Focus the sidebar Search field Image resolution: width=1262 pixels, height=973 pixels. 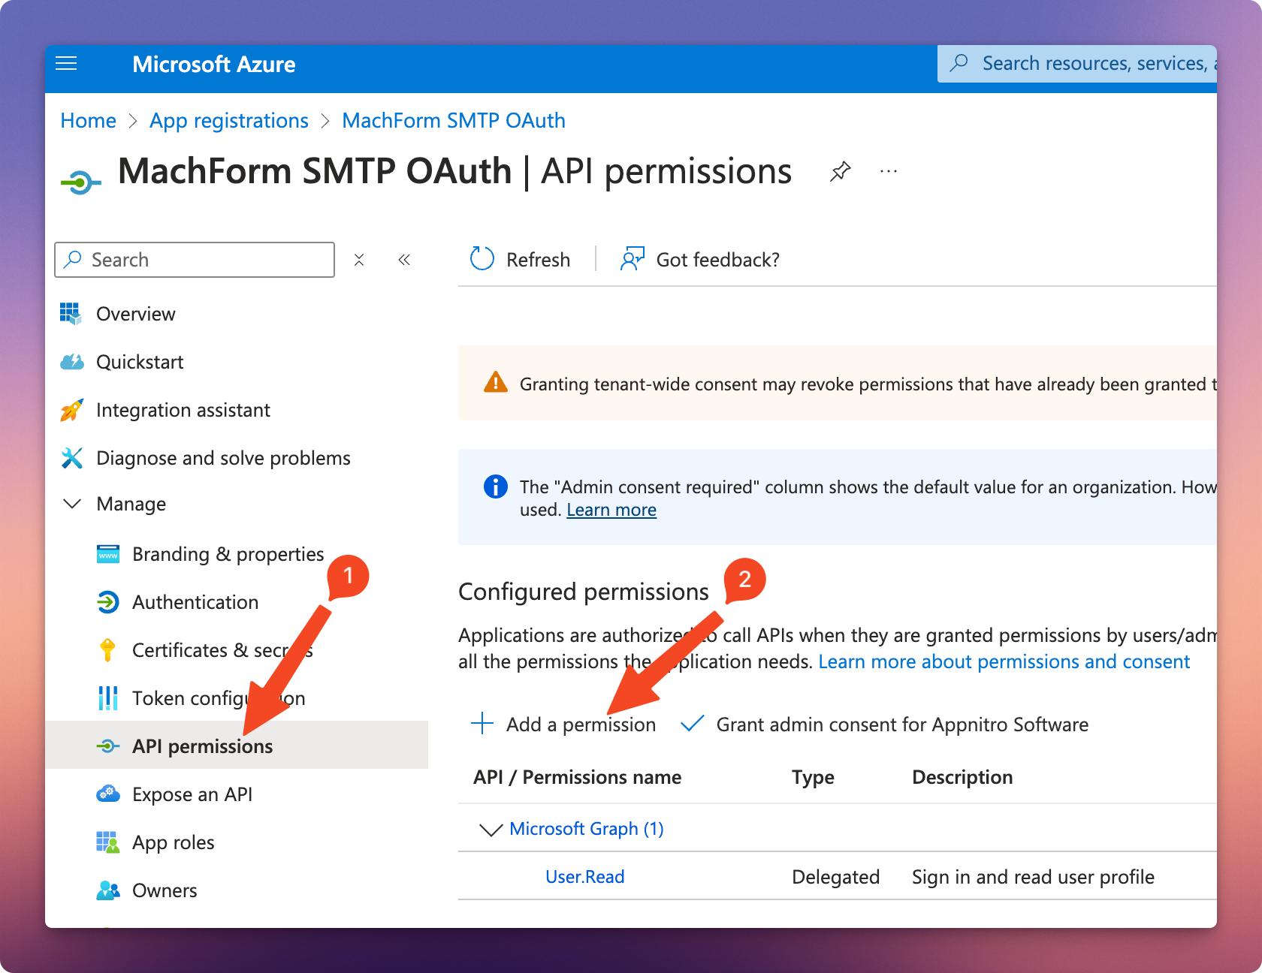coord(195,260)
